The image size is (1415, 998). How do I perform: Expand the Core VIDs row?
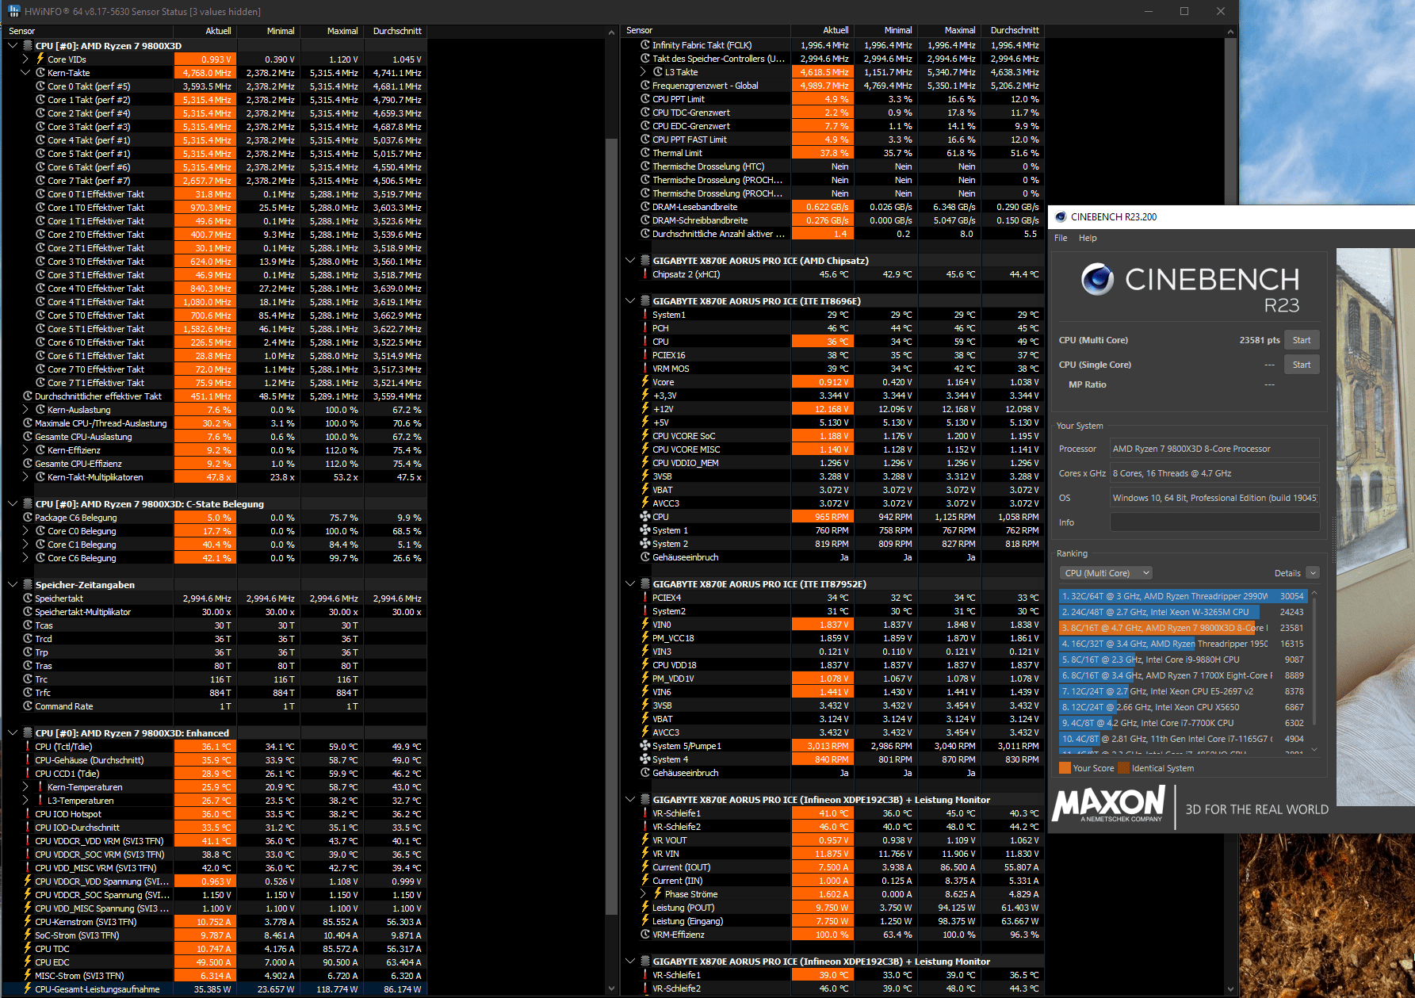[25, 59]
